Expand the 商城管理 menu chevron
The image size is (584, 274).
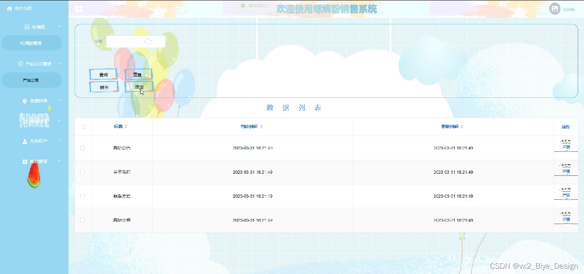(59, 121)
